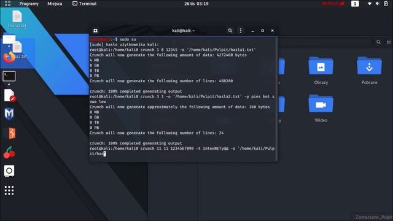Launch Burp Suite from the dock
This screenshot has height=221, width=393.
10,133
